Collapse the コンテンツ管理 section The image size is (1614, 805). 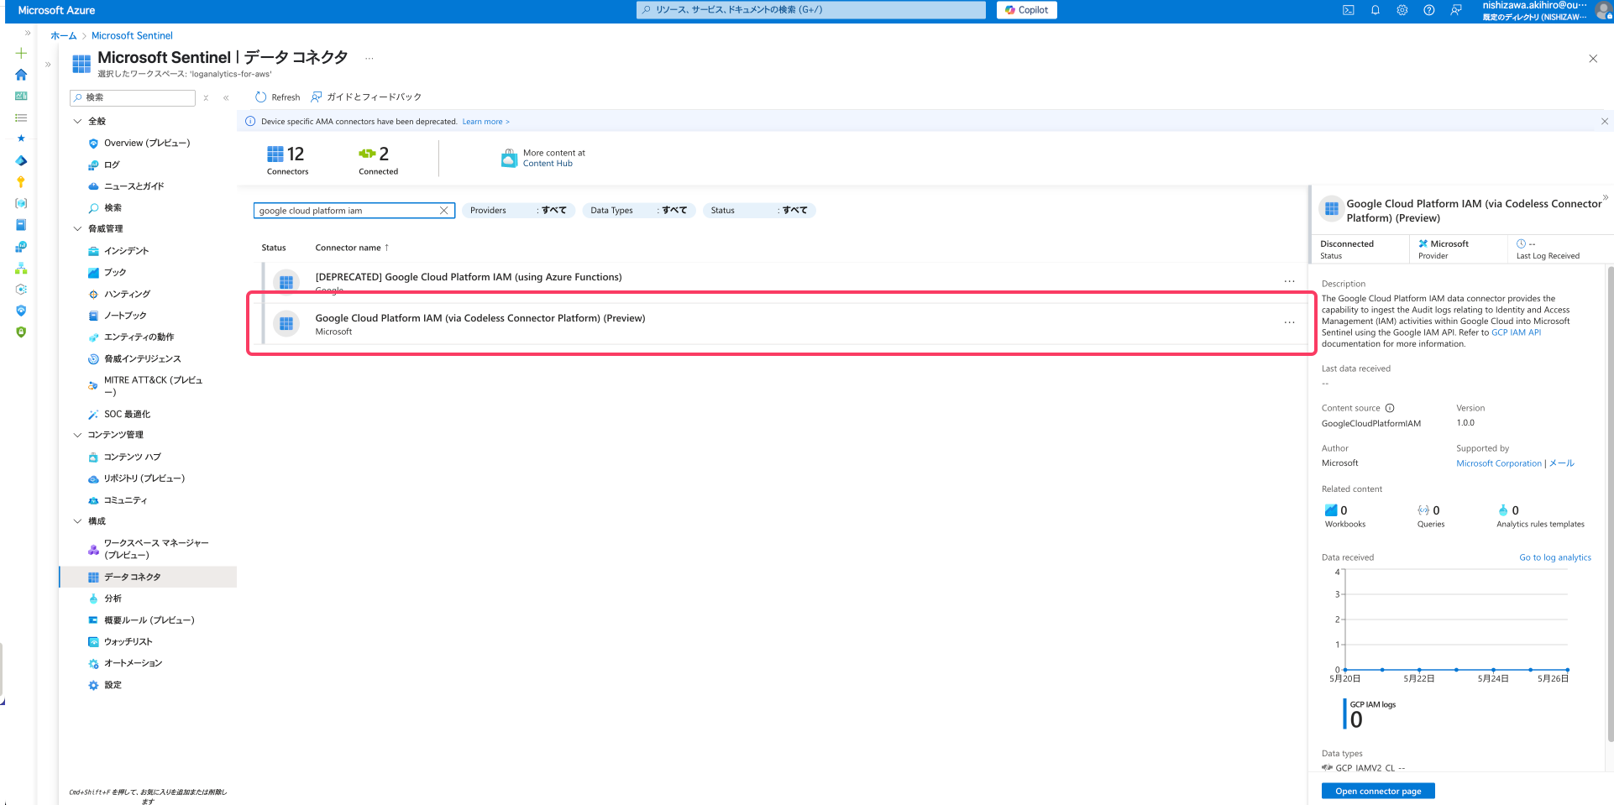point(78,435)
